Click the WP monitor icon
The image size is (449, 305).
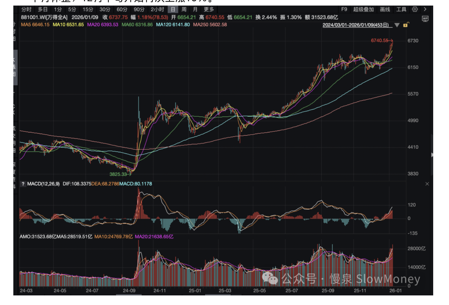pos(425,19)
